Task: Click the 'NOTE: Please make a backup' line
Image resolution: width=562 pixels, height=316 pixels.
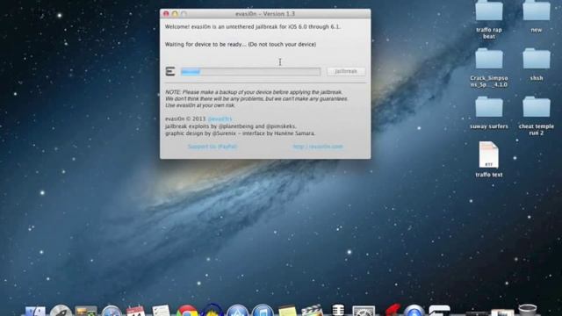Action: coord(254,92)
